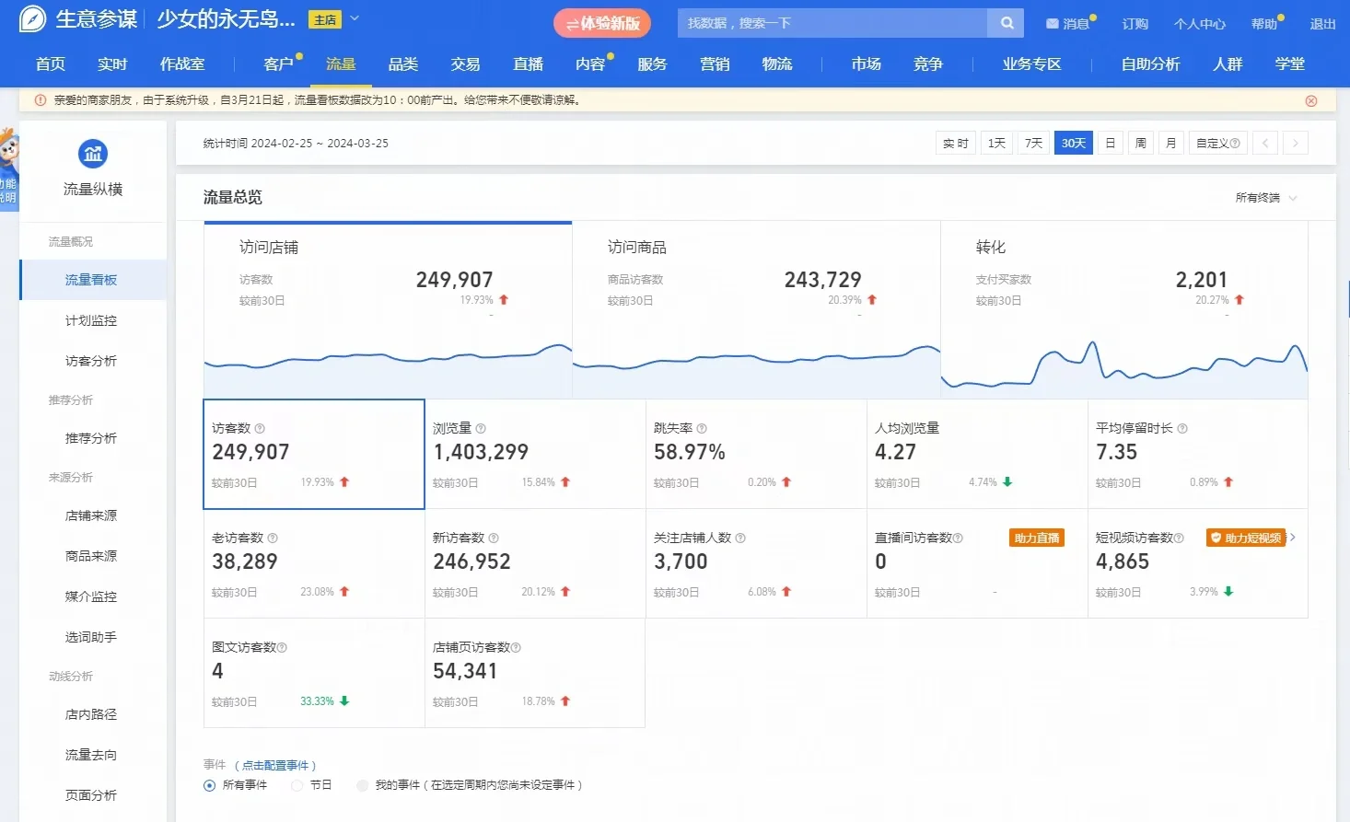
Task: Click the question mark beside 跳失率
Action: click(x=700, y=427)
